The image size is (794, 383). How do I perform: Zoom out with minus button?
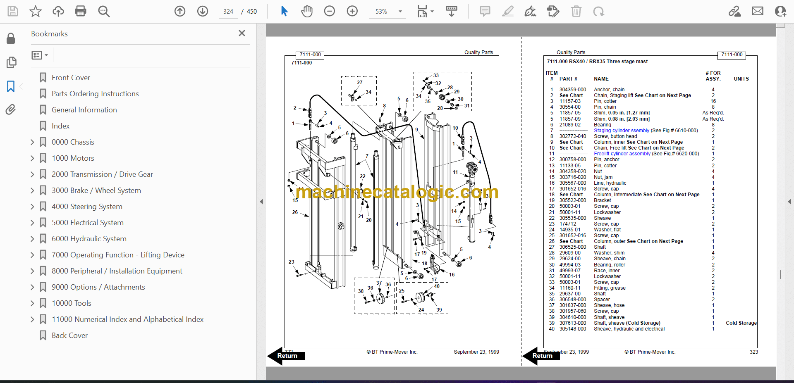coord(330,11)
